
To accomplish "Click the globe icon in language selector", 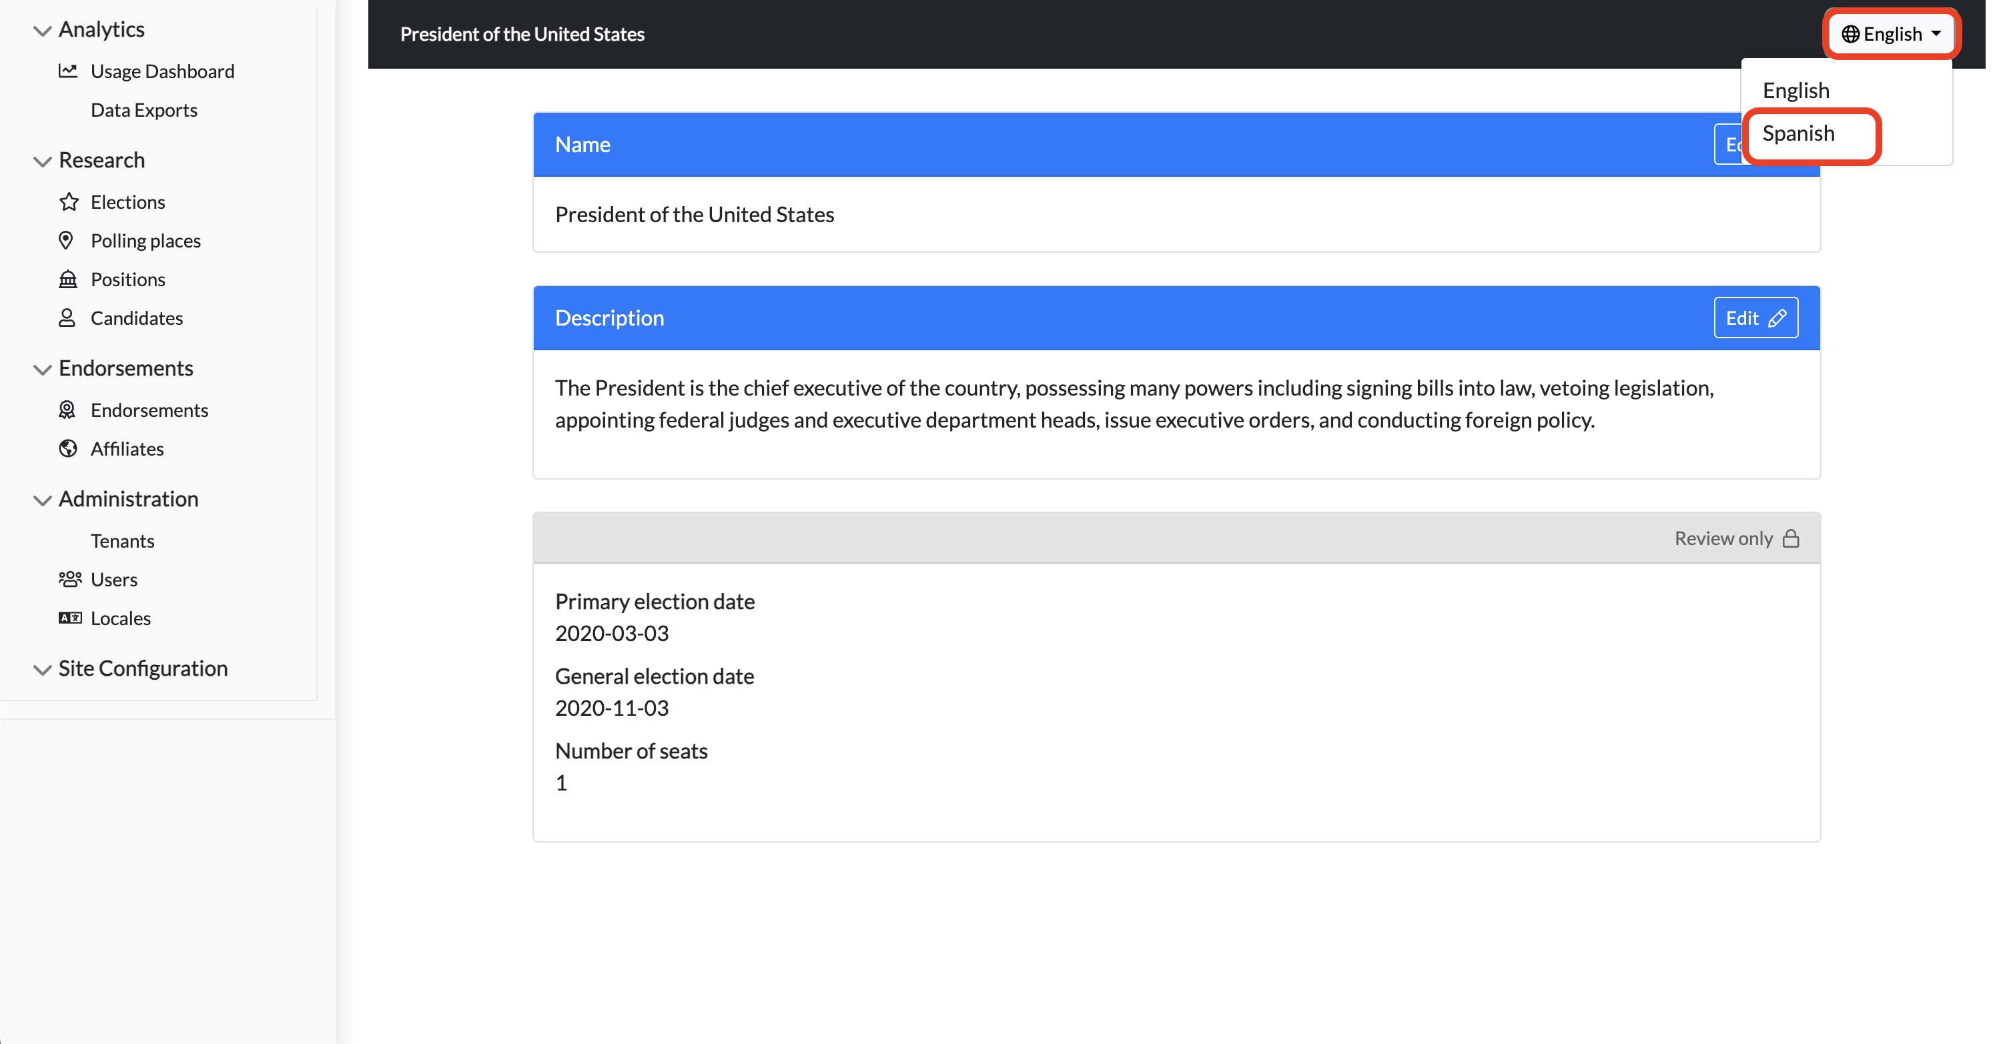I will [x=1850, y=35].
